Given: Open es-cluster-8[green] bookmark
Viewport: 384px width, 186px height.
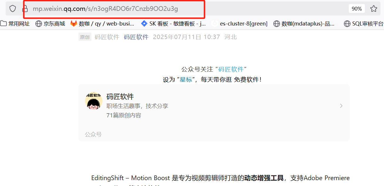Looking at the screenshot, I should (239, 24).
